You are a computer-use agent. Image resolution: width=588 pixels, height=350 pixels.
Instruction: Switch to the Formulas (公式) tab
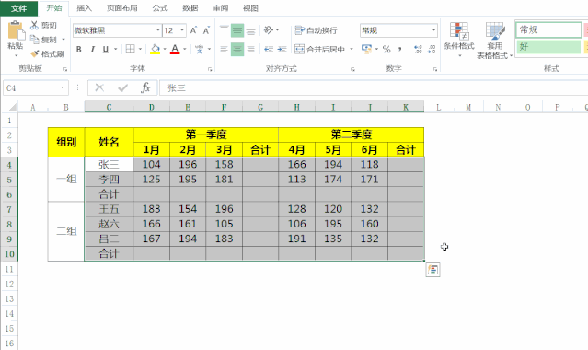[x=160, y=8]
